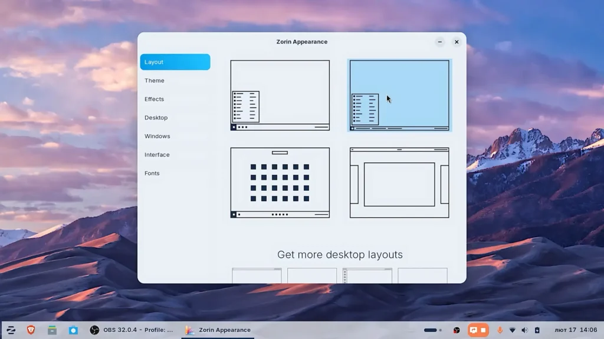Click the microphone tray indicator
604x339 pixels.
pos(500,330)
